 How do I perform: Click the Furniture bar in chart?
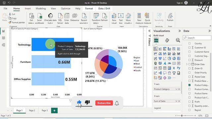(51, 62)
